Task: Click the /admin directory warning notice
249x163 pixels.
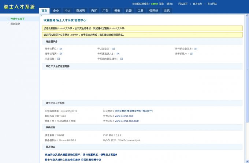Action: 142,35
